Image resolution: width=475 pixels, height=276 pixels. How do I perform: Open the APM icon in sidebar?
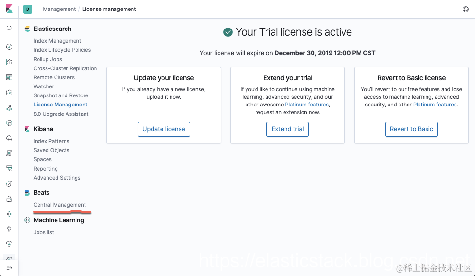tap(9, 169)
